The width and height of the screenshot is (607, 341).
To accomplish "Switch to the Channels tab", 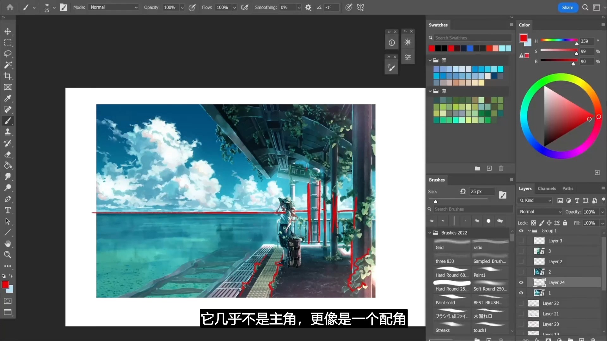I will point(547,188).
